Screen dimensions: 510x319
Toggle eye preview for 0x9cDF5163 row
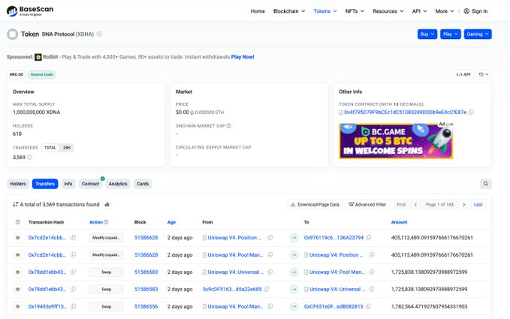click(x=18, y=289)
